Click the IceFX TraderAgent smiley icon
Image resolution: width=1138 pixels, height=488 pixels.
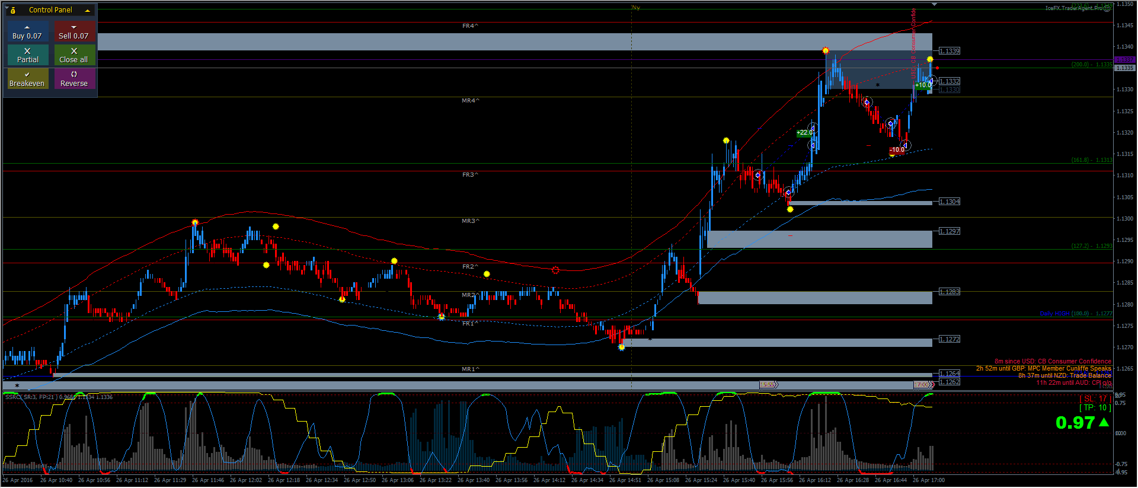tap(1107, 8)
